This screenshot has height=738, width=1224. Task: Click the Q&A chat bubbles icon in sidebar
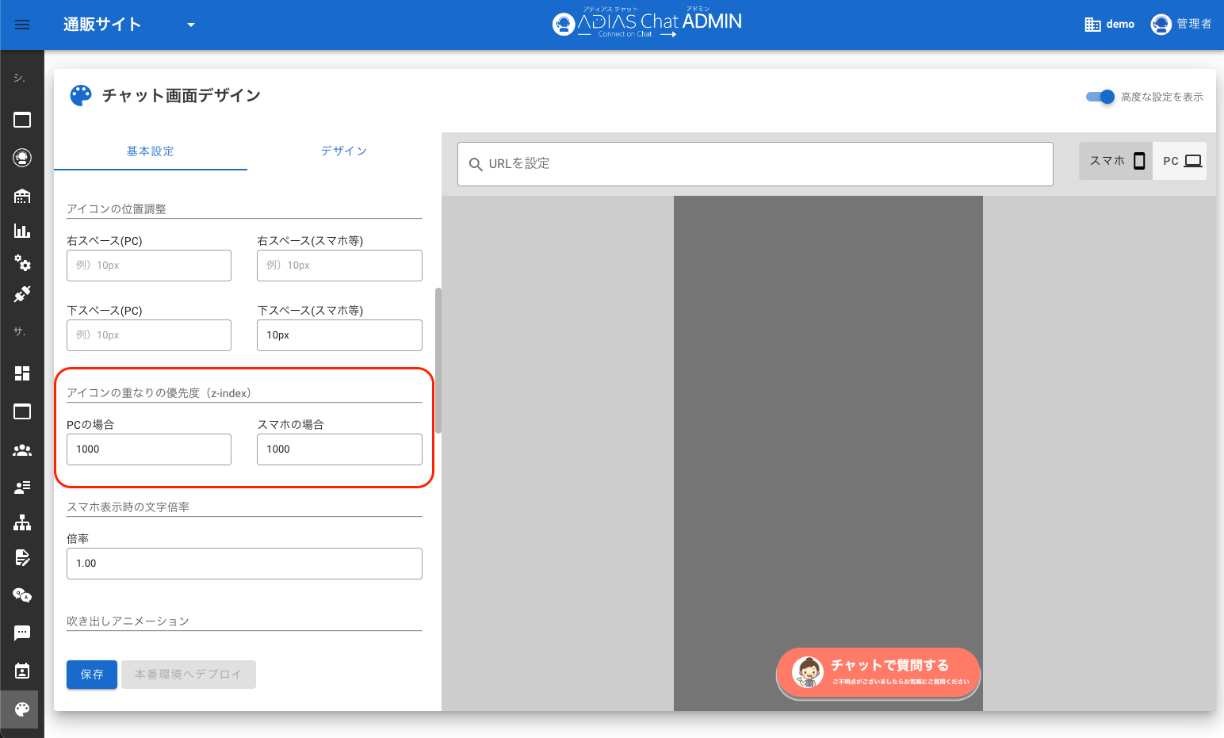(22, 595)
